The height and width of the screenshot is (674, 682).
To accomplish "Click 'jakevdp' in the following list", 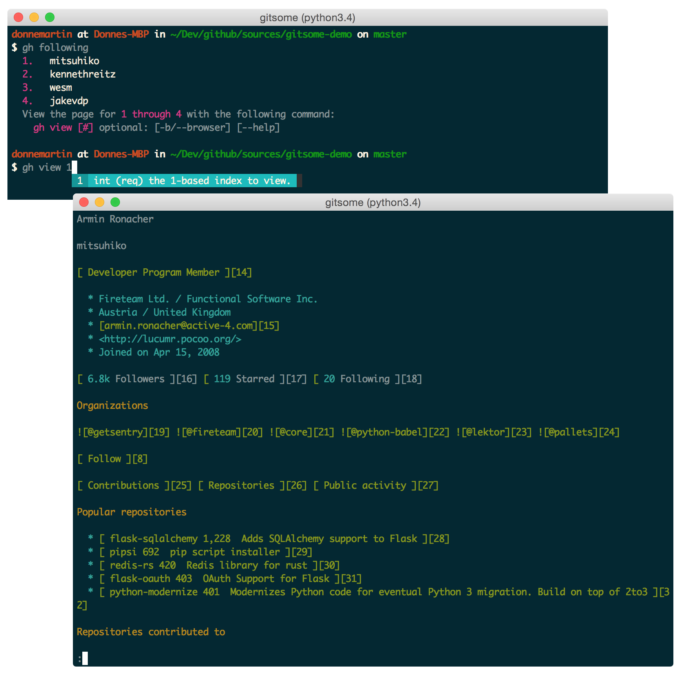I will point(69,101).
